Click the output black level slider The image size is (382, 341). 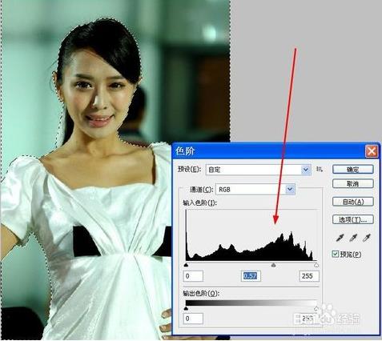[x=186, y=308]
